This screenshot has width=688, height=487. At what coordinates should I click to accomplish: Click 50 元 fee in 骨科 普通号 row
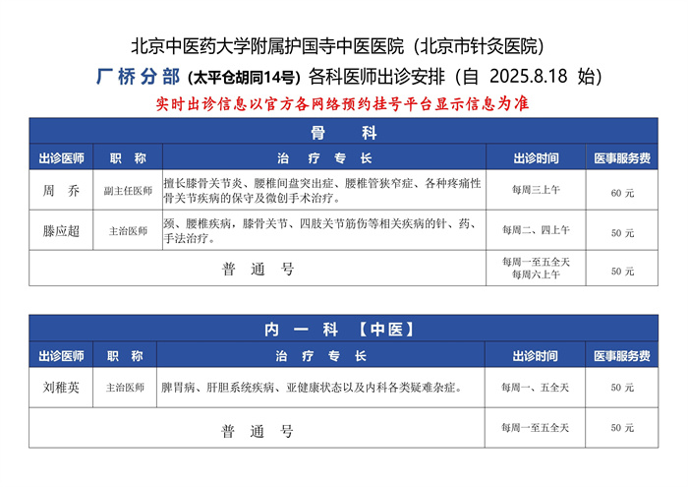click(622, 271)
